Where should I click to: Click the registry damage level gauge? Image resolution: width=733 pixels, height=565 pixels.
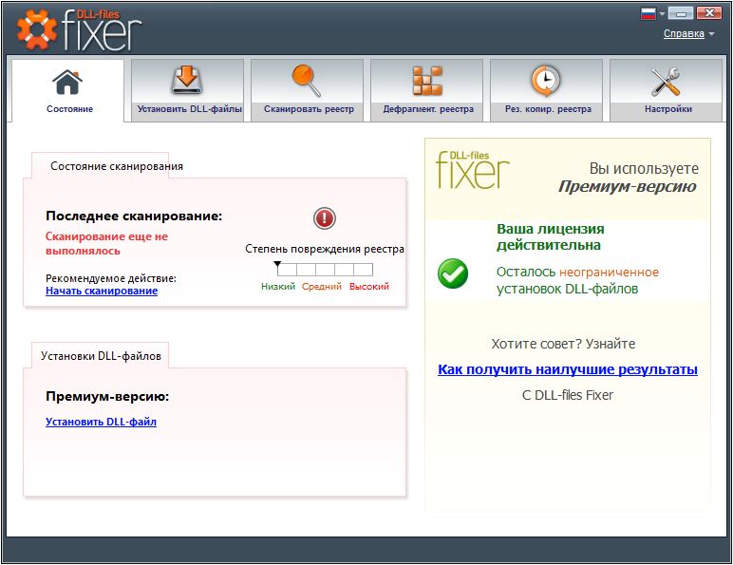click(x=325, y=270)
